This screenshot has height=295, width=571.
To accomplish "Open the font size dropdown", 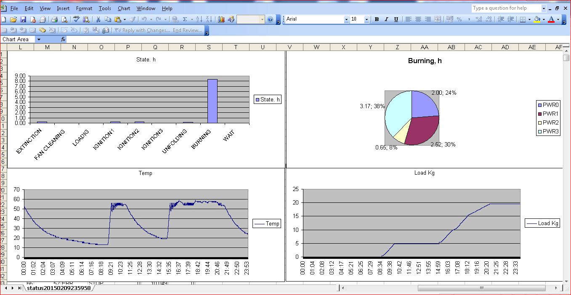I will pos(366,19).
